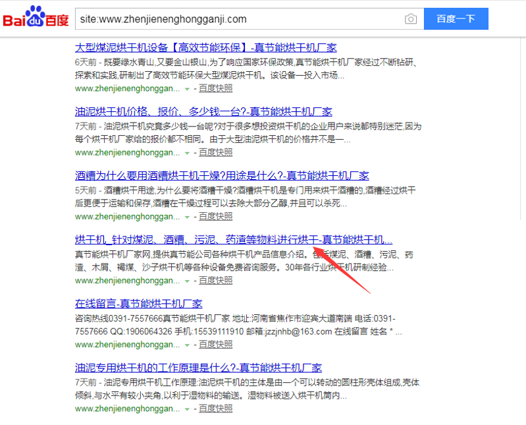Open result 酒糟为什么要用酒糟烘干机干燥?
Screen dimensions: 526x425
pyautogui.click(x=222, y=175)
